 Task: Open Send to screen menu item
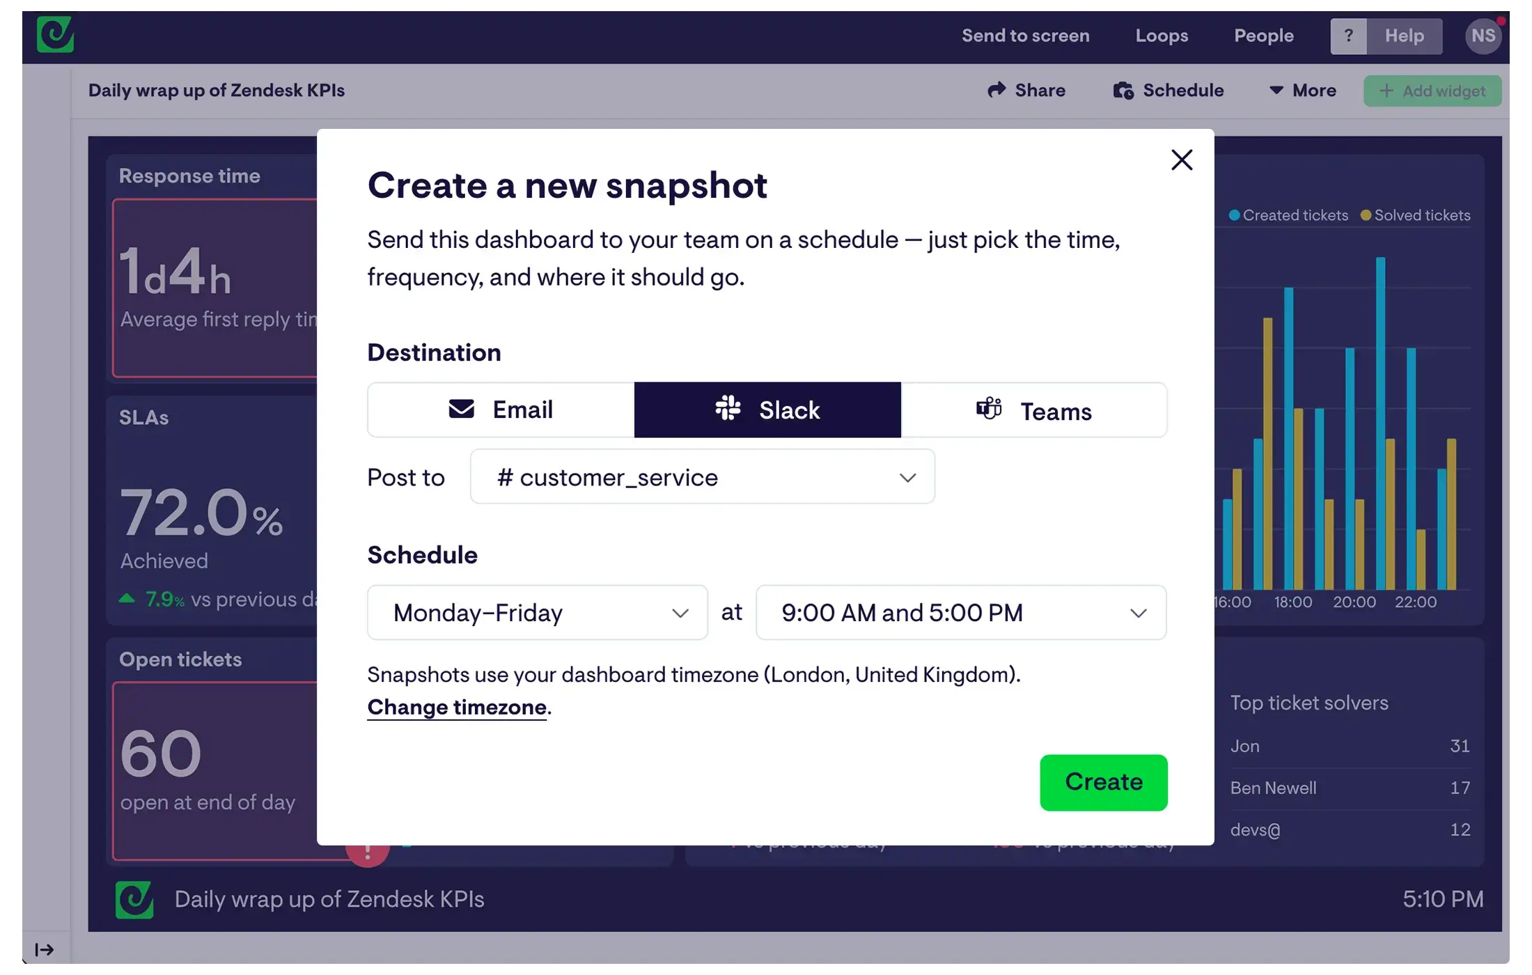click(1026, 36)
